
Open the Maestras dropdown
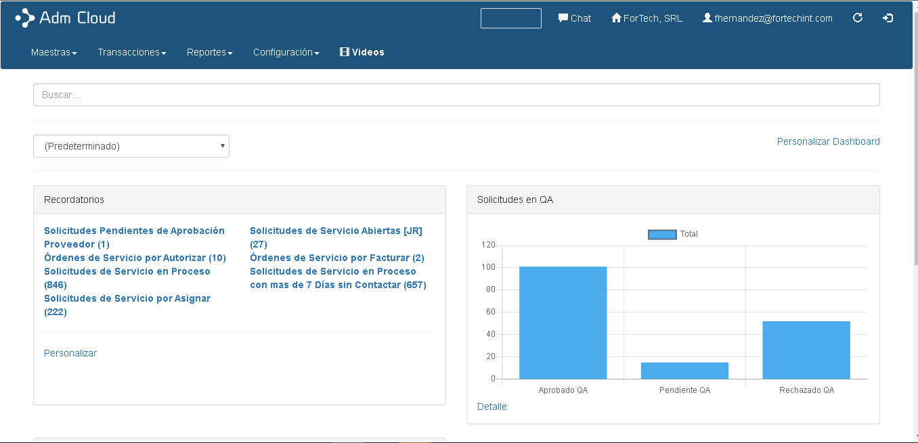pos(53,51)
